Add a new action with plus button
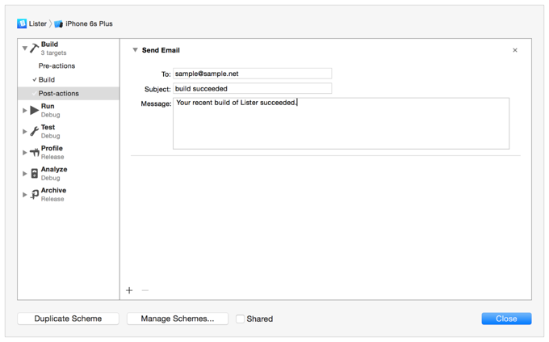Image resolution: width=549 pixels, height=342 pixels. coord(129,290)
